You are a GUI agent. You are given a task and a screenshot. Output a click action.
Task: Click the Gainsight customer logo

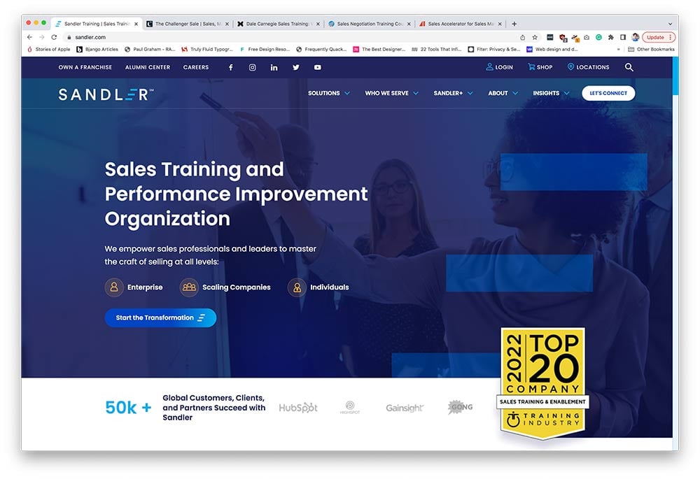[405, 408]
